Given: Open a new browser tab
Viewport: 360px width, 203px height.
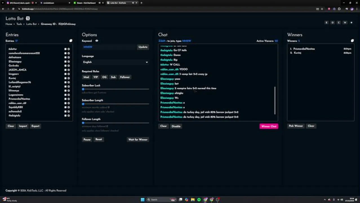Looking at the screenshot, I should pyautogui.click(x=141, y=3).
